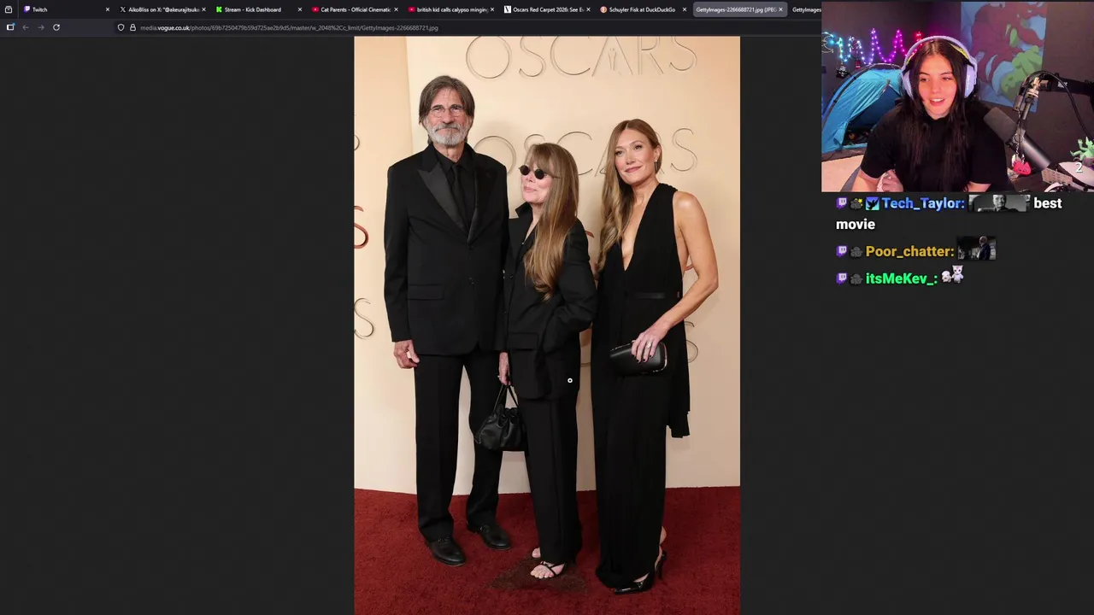Open the last partially visible GettyImages tab
The height and width of the screenshot is (615, 1094).
click(805, 9)
